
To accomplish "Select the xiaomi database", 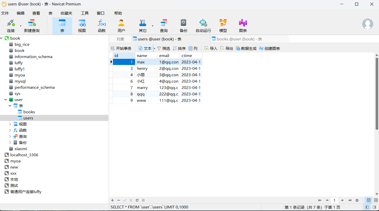I will 21,149.
